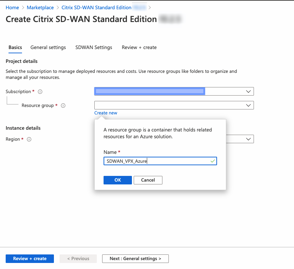This screenshot has height=269, width=294.
Task: Click the Resource group info icon
Action: [63, 106]
